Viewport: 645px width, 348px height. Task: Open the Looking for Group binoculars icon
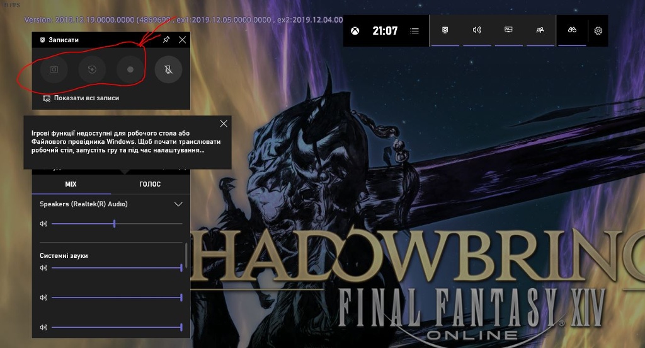coord(571,30)
